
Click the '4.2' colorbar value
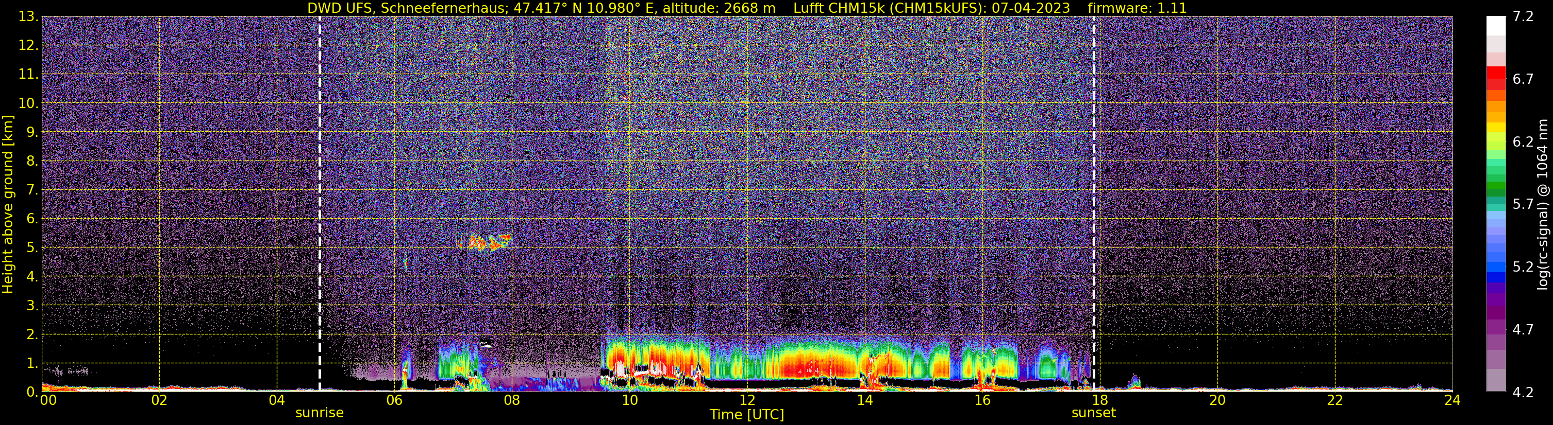tap(1523, 393)
